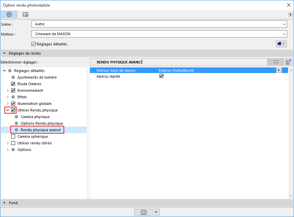The width and height of the screenshot is (294, 217).
Task: Click the settings list scroll down arrow
Action: (x=291, y=196)
